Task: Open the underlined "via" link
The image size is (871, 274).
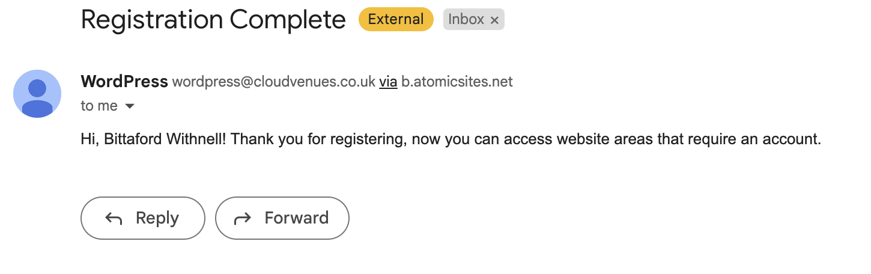Action: pyautogui.click(x=388, y=82)
